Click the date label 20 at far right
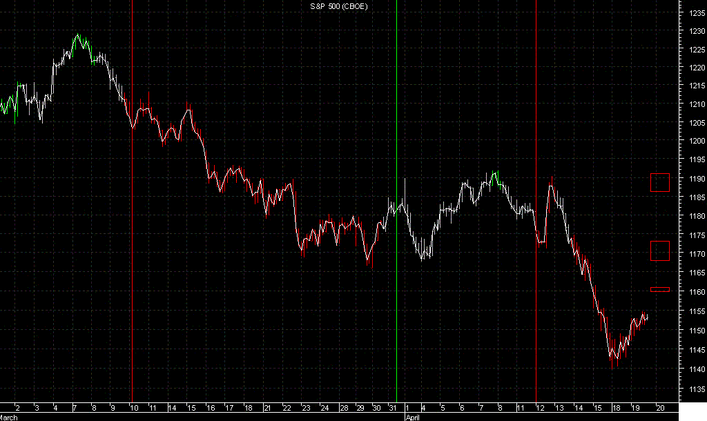 661,407
